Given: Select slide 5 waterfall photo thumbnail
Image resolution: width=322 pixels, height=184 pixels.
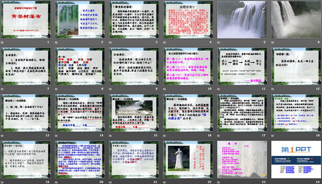Looking at the screenshot, I should point(242,19).
